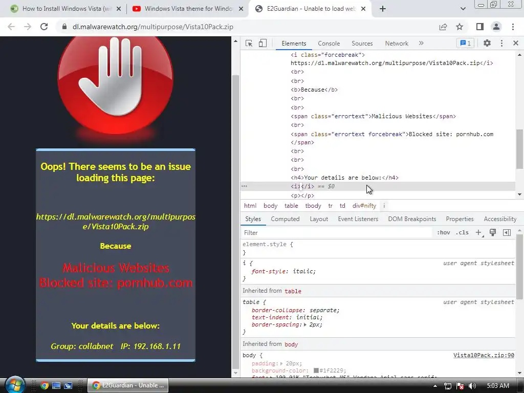Image resolution: width=524 pixels, height=393 pixels.
Task: Toggle the device toolbar icon
Action: pyautogui.click(x=263, y=43)
